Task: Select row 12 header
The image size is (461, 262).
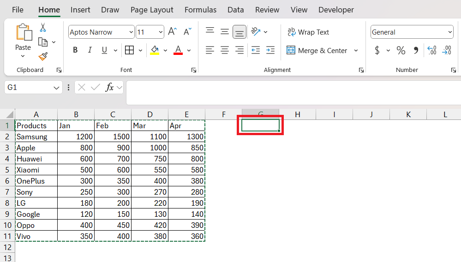Action: (x=7, y=247)
